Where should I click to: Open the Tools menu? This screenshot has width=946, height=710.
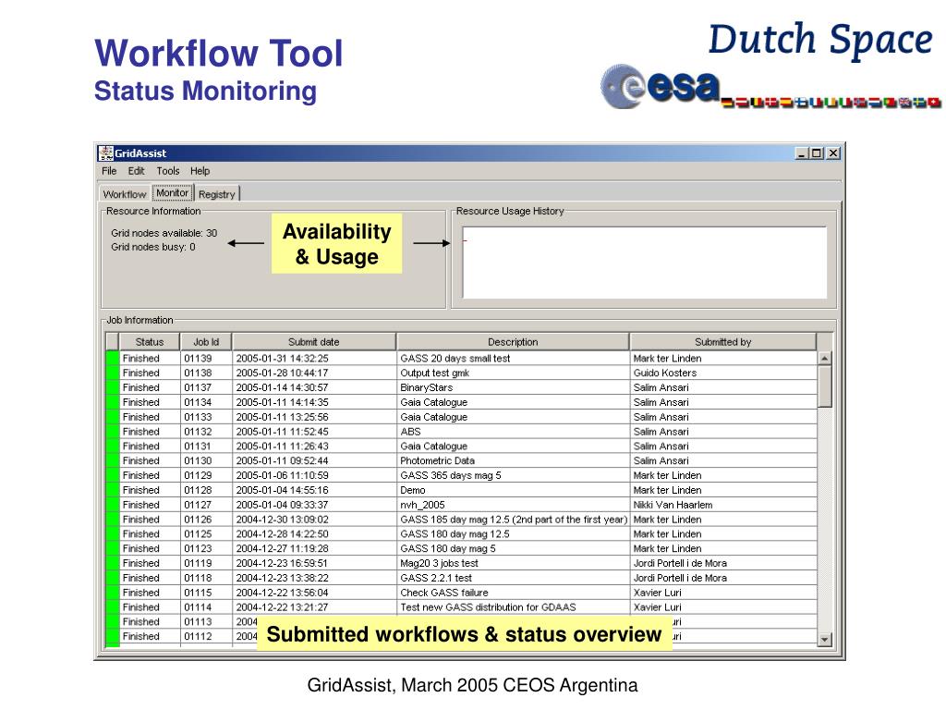click(168, 171)
